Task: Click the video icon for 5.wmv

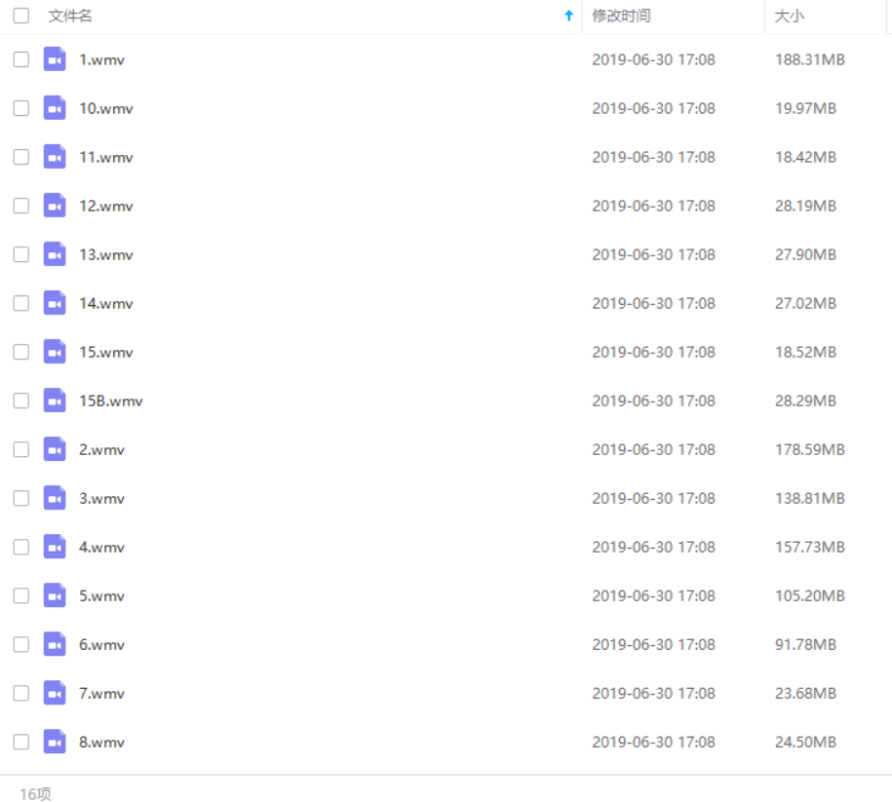Action: 55,595
